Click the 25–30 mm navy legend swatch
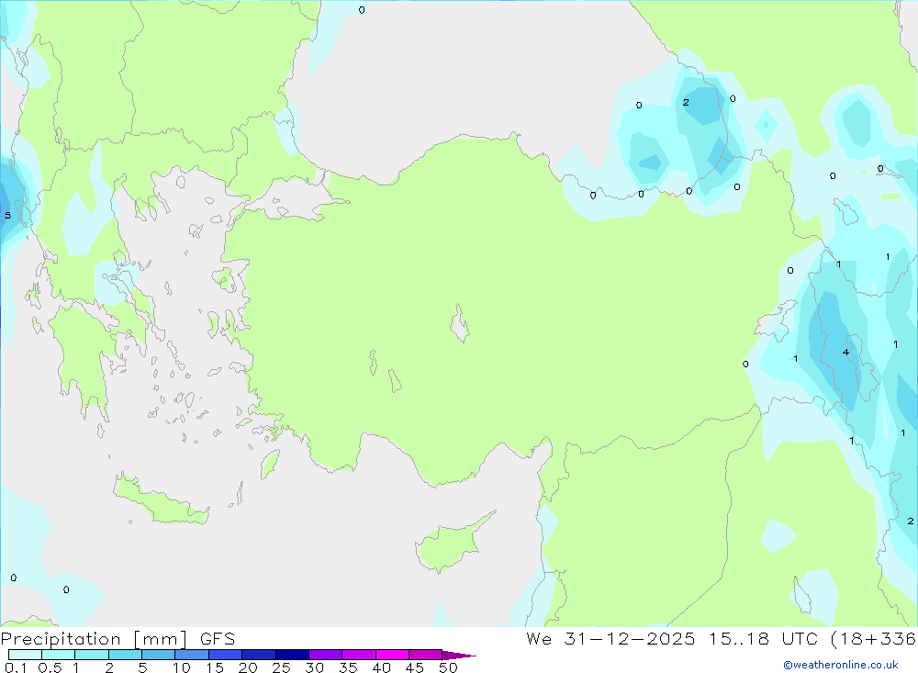The width and height of the screenshot is (918, 673). pyautogui.click(x=292, y=655)
